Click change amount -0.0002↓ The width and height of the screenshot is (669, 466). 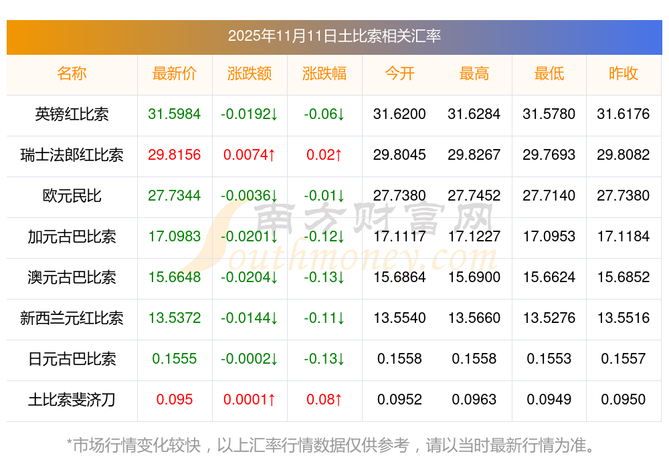click(x=249, y=359)
